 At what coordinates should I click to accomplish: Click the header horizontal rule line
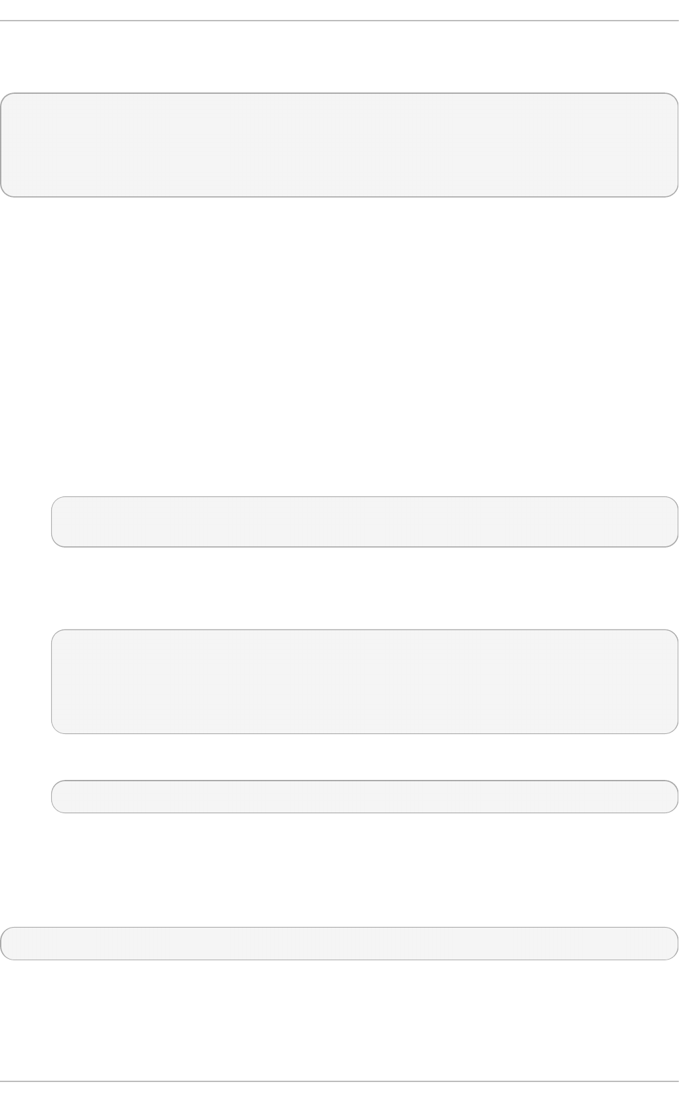pyautogui.click(x=339, y=21)
